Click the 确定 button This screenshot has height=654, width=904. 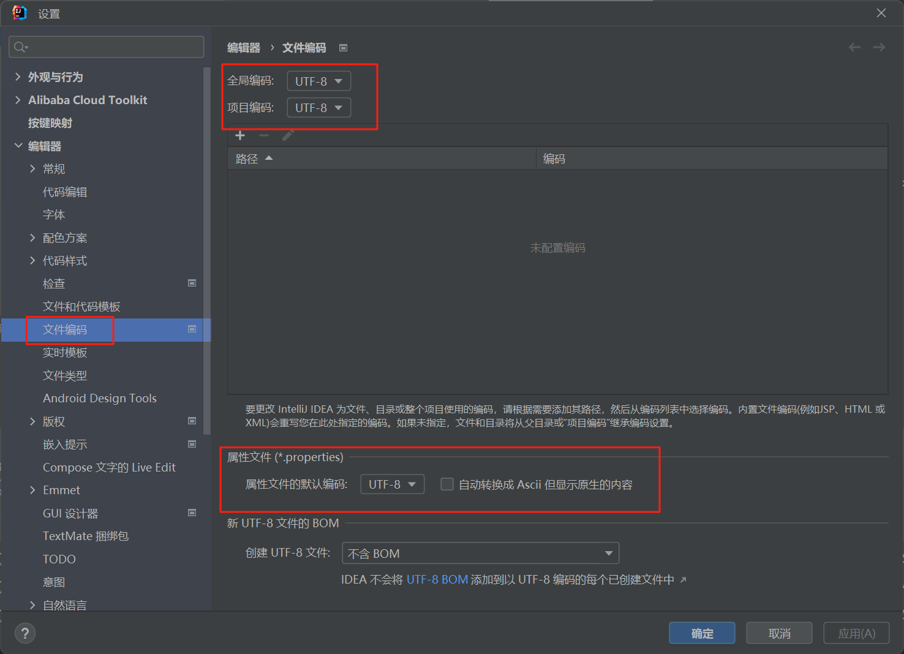pyautogui.click(x=702, y=633)
